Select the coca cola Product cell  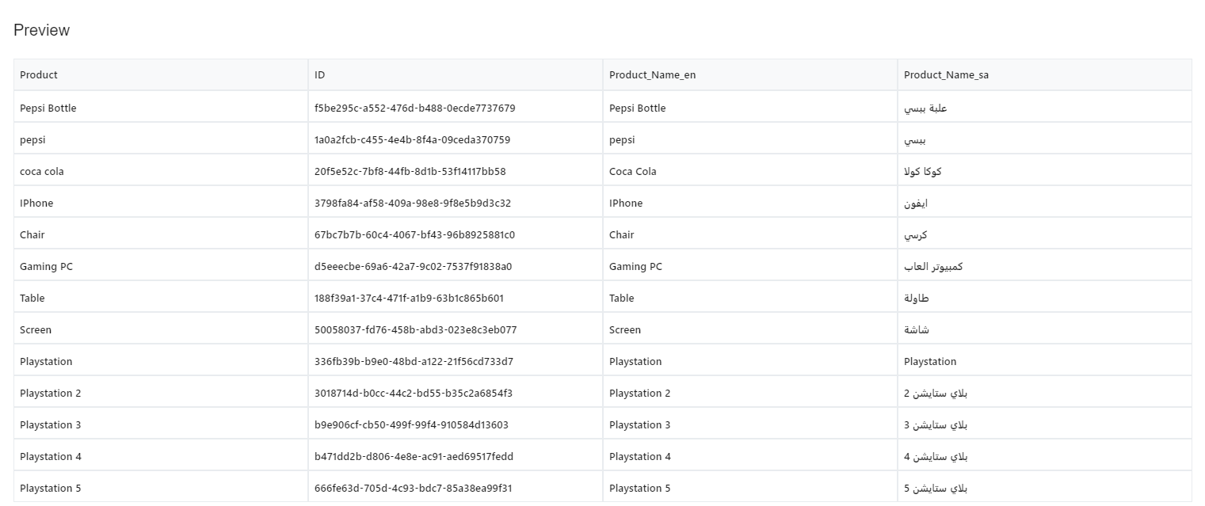coord(42,172)
